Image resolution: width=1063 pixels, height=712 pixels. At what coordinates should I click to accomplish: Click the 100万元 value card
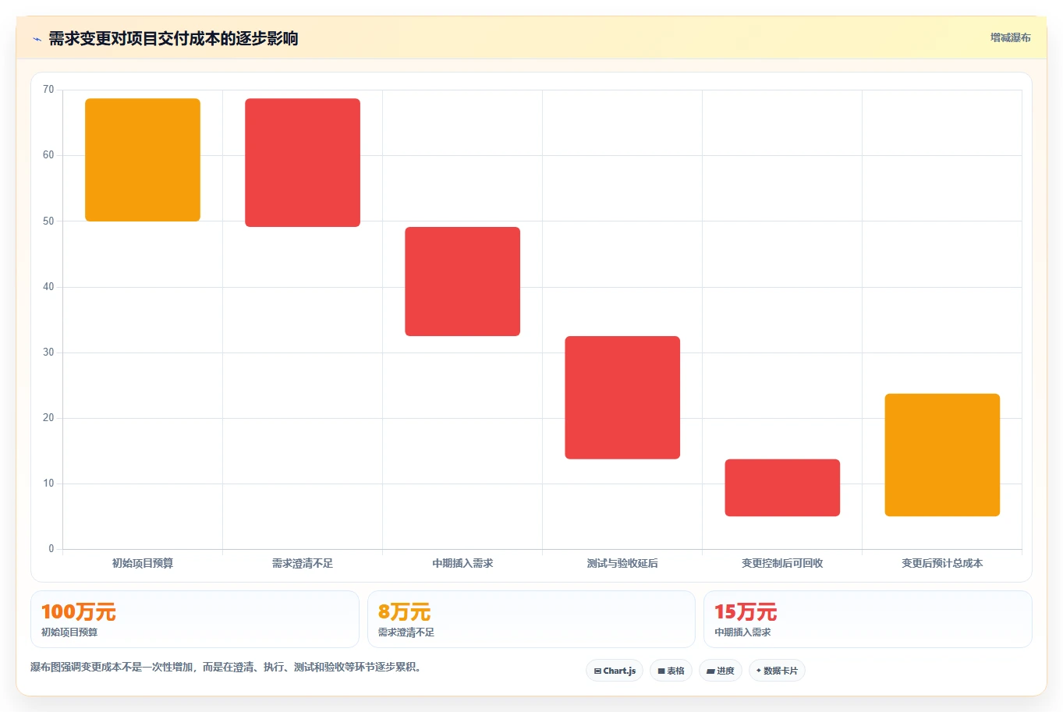[195, 619]
